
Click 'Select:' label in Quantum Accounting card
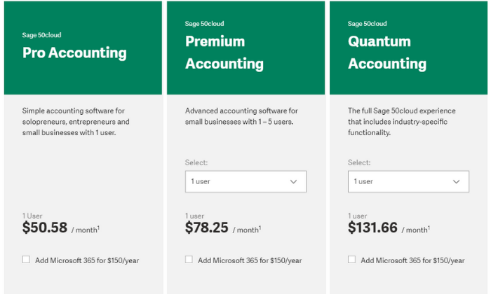359,162
